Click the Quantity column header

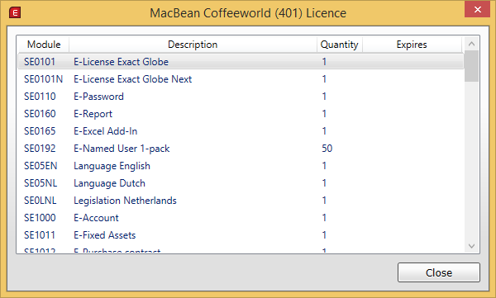(340, 45)
